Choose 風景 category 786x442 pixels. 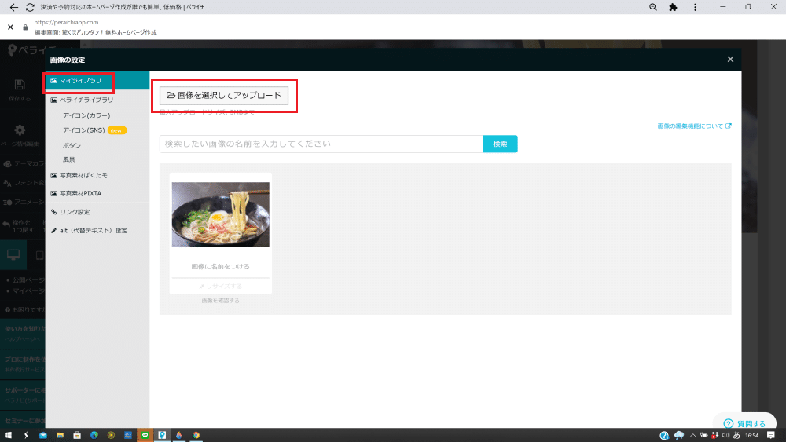[x=68, y=159]
